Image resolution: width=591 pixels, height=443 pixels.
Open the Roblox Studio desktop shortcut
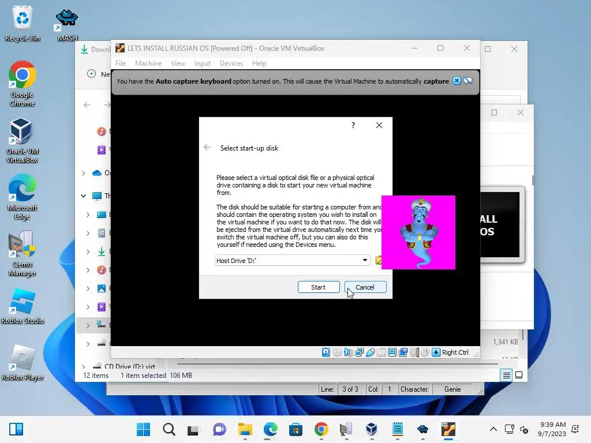click(23, 306)
